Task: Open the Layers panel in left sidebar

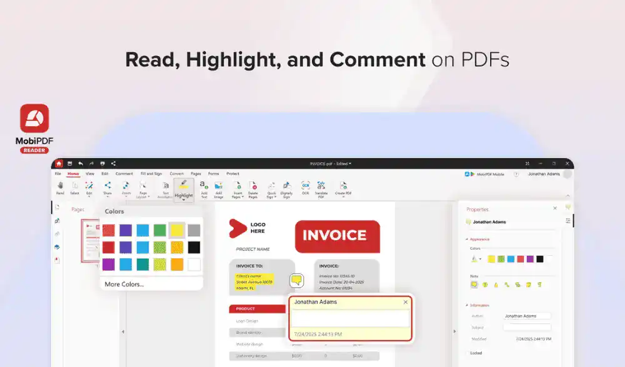Action: point(57,247)
